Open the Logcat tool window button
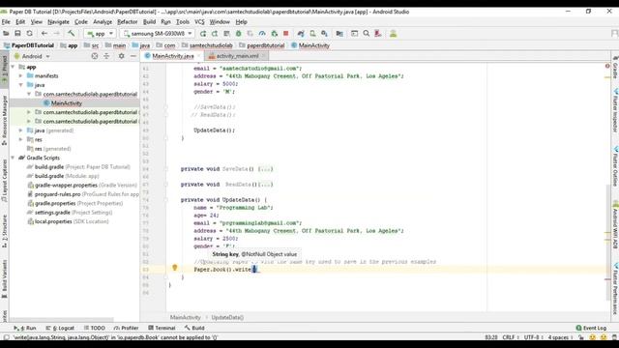Screen dimensions: 619x348 [60, 328]
